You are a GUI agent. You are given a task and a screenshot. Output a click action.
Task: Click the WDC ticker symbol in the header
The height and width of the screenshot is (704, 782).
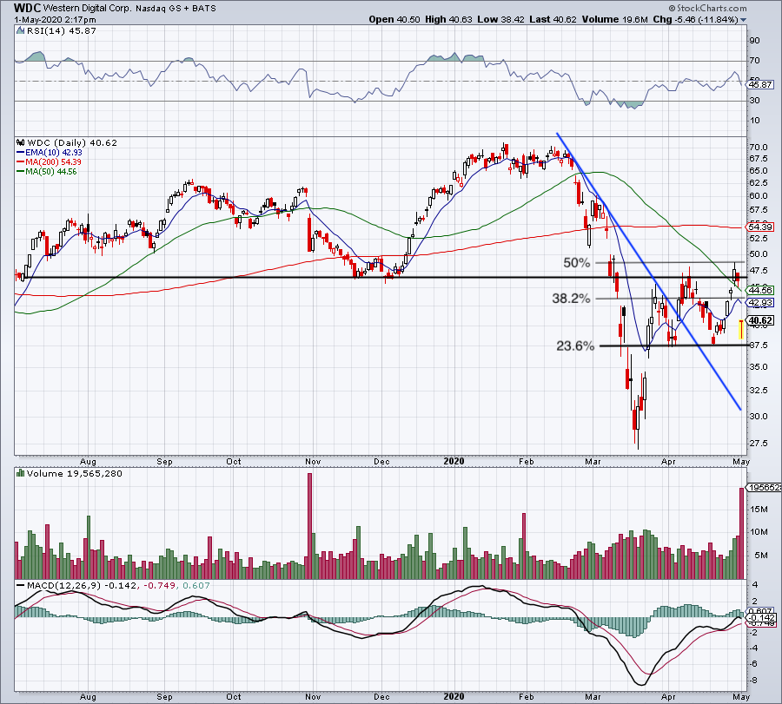(28, 8)
